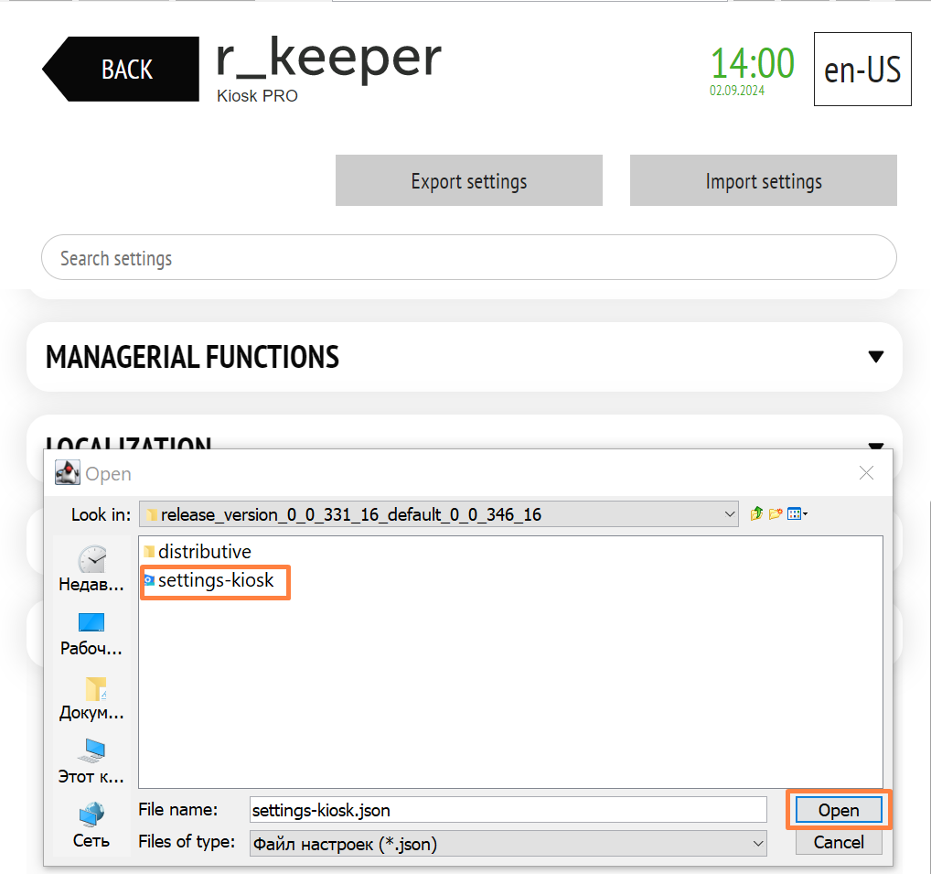Open Рабоч... desktop shortcut
This screenshot has height=874, width=931.
91,634
